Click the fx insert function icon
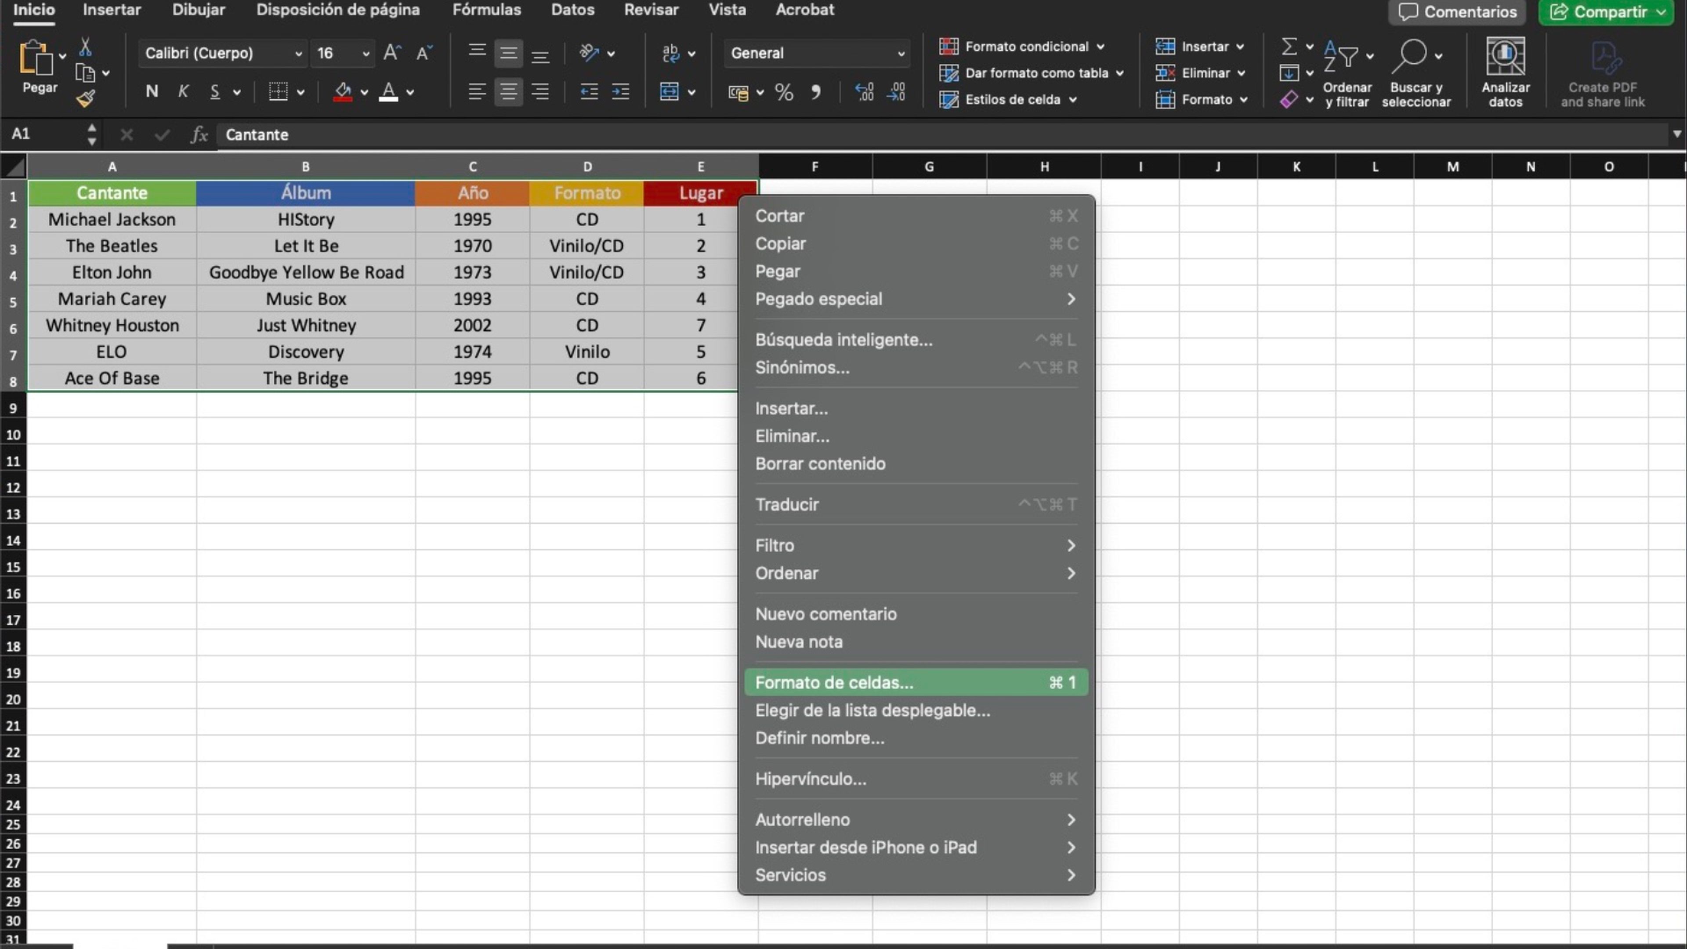 pyautogui.click(x=199, y=135)
